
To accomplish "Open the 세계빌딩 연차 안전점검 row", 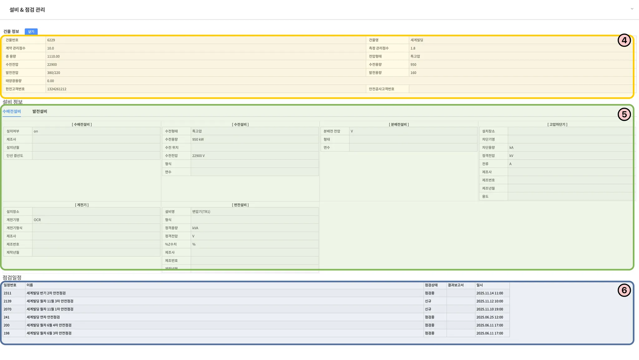I will click(43, 317).
